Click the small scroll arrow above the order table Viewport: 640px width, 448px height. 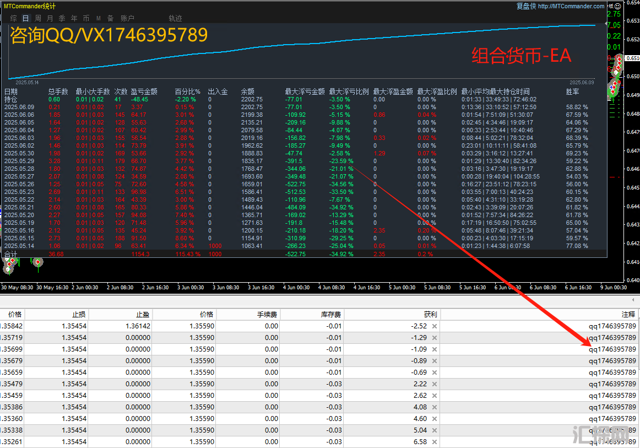click(x=633, y=300)
